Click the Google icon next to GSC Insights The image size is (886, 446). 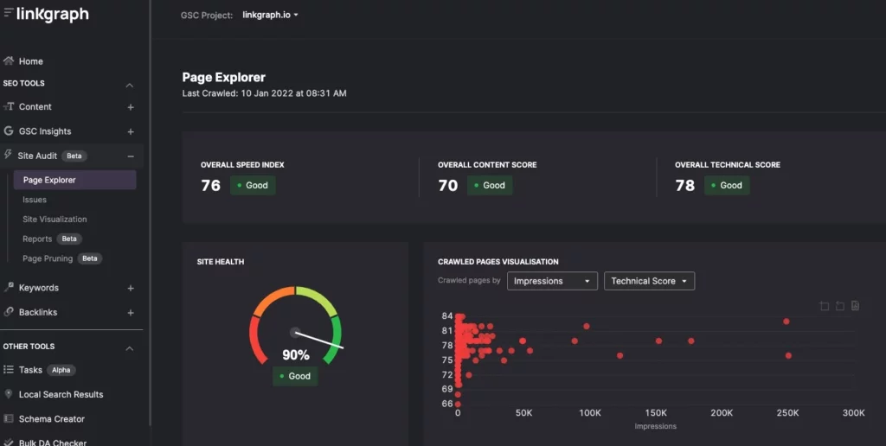click(9, 131)
